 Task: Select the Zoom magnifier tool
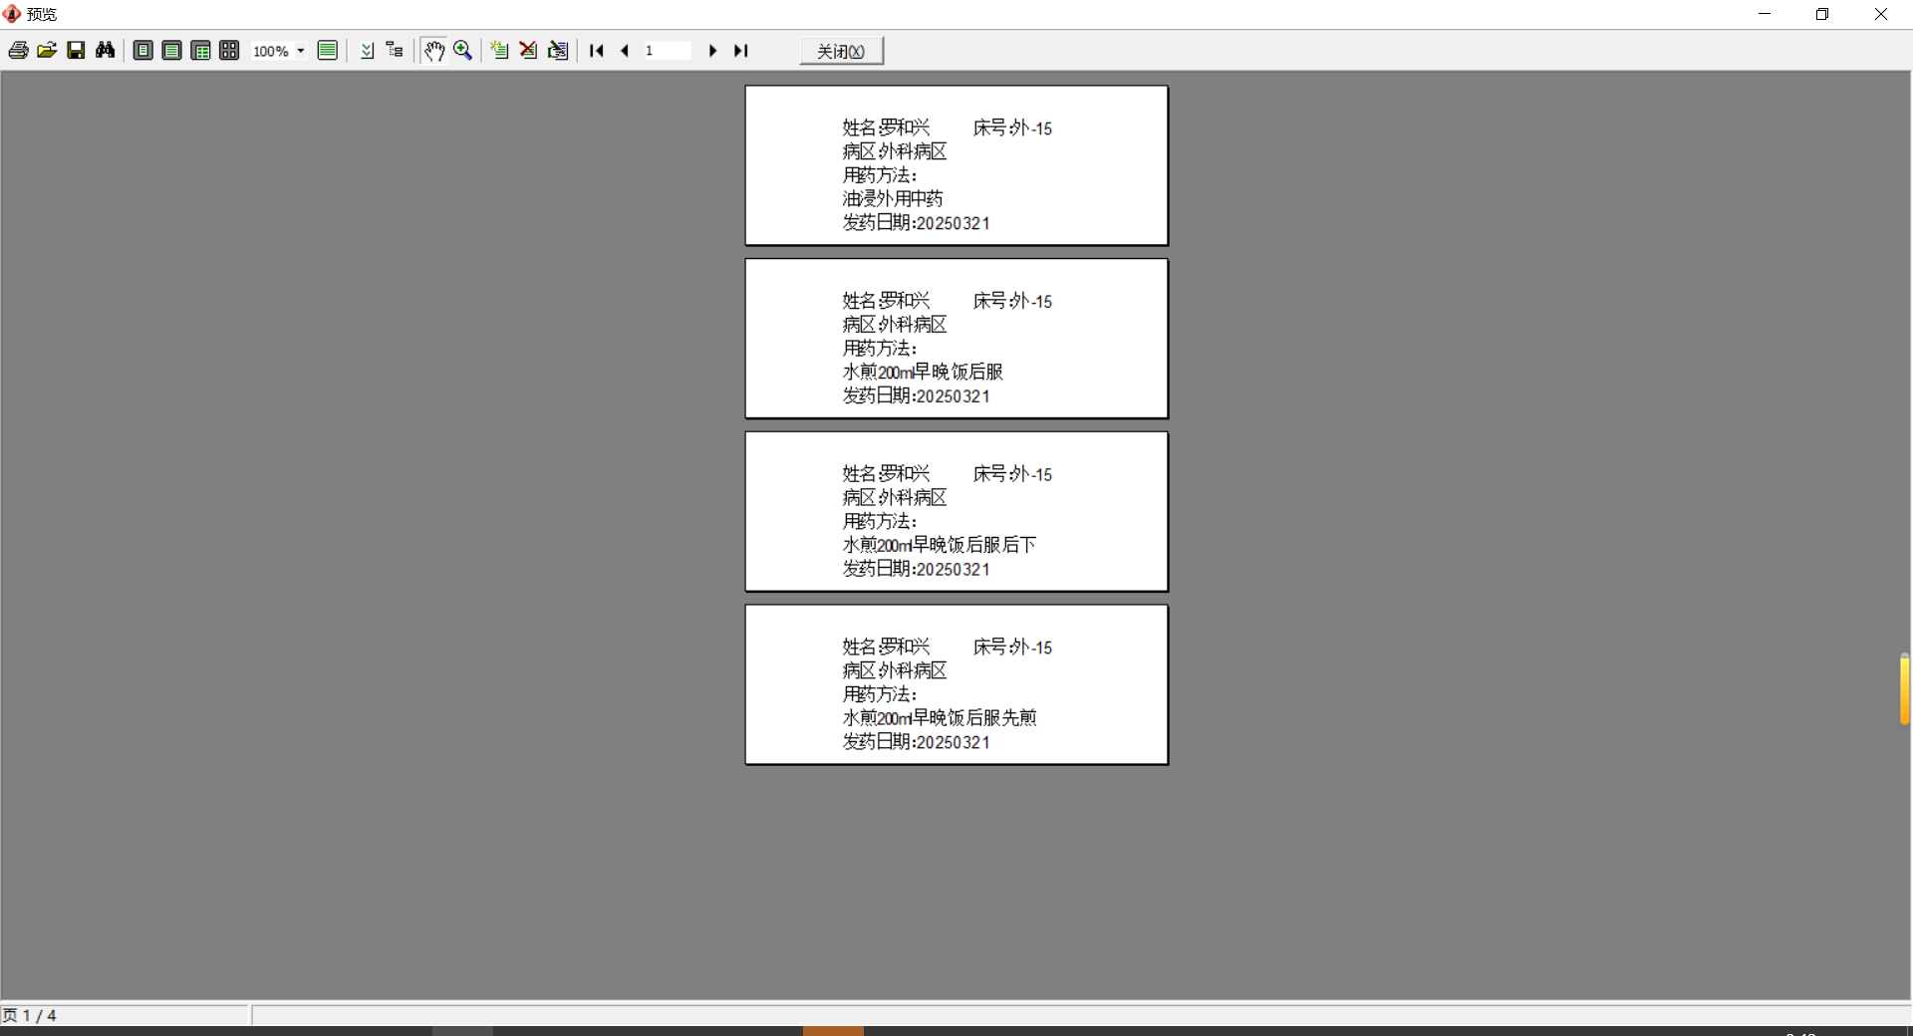(x=463, y=51)
